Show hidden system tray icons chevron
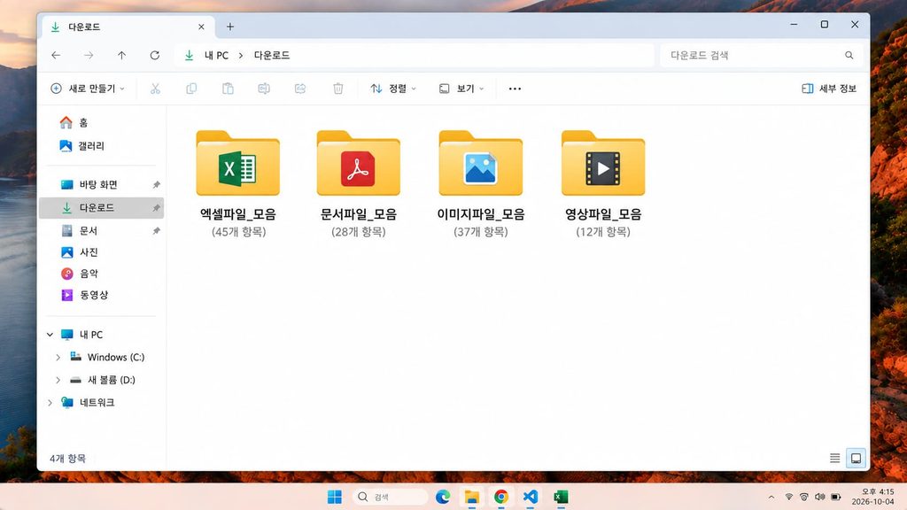Screen dimensions: 907x510 point(771,497)
